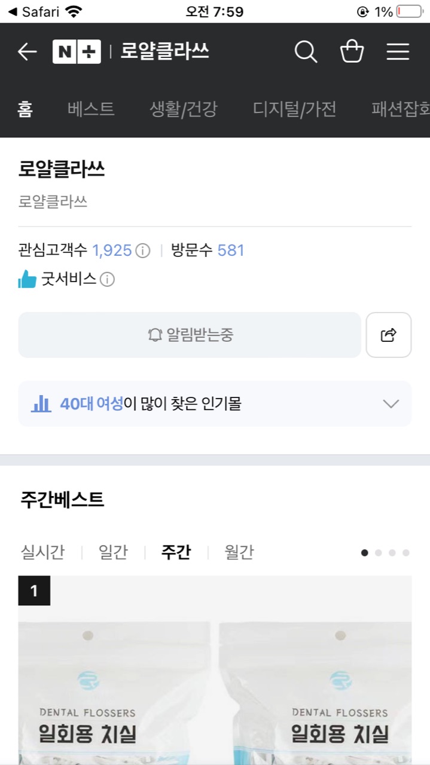Select the 월간 ranking period
430x765 pixels.
239,552
